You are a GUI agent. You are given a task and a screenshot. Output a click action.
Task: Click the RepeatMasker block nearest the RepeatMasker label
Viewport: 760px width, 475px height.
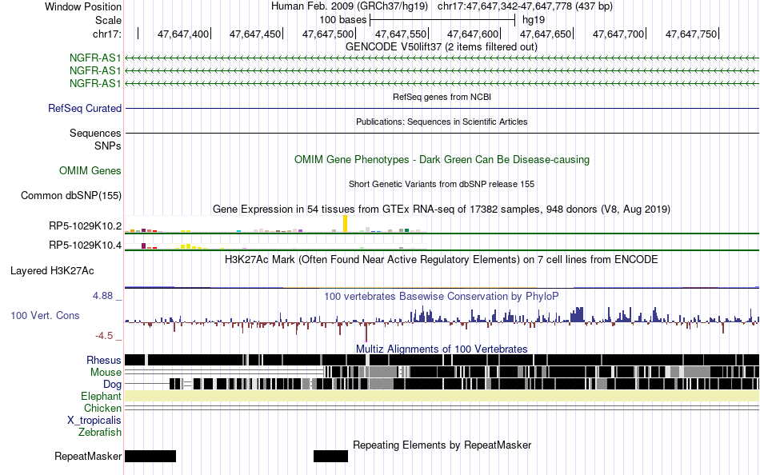pyautogui.click(x=150, y=456)
